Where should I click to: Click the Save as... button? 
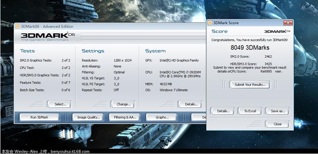pyautogui.click(x=277, y=111)
